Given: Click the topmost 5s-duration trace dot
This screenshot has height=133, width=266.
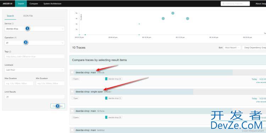Looking at the screenshot, I should tap(173, 13).
